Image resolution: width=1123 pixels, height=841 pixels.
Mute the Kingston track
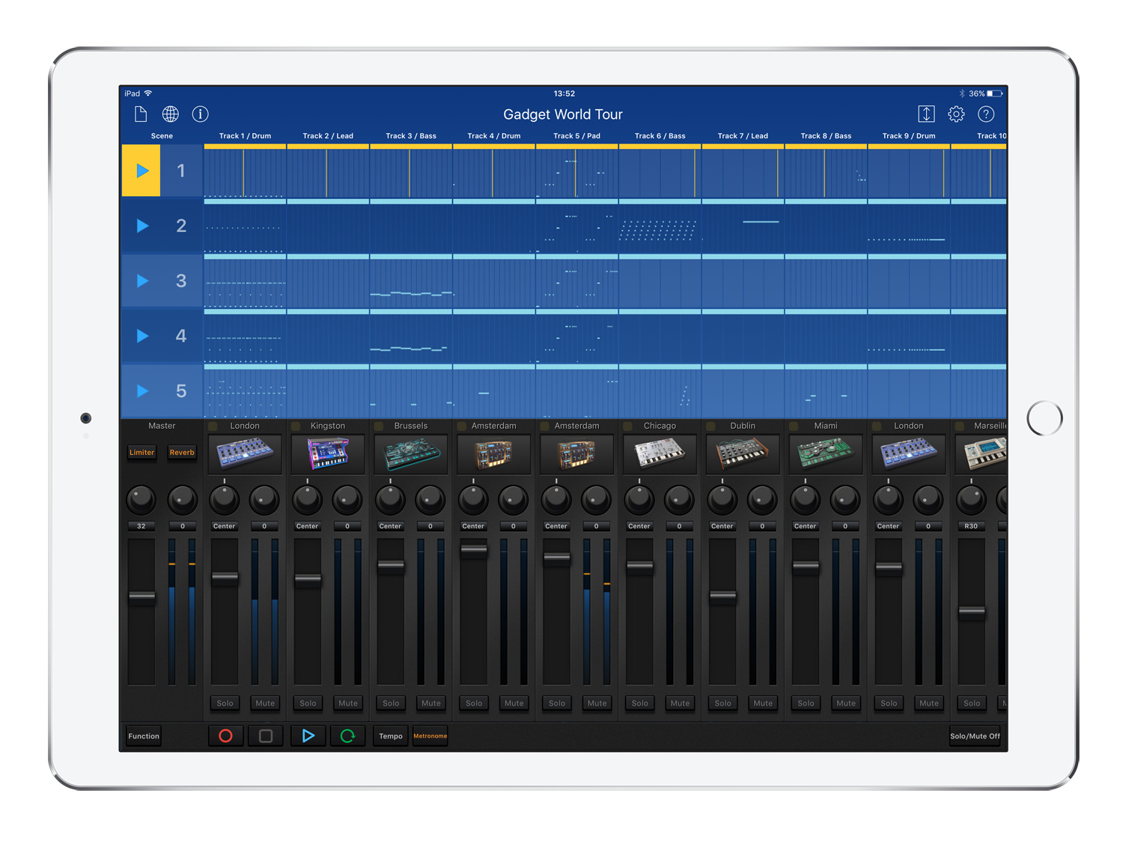(347, 703)
